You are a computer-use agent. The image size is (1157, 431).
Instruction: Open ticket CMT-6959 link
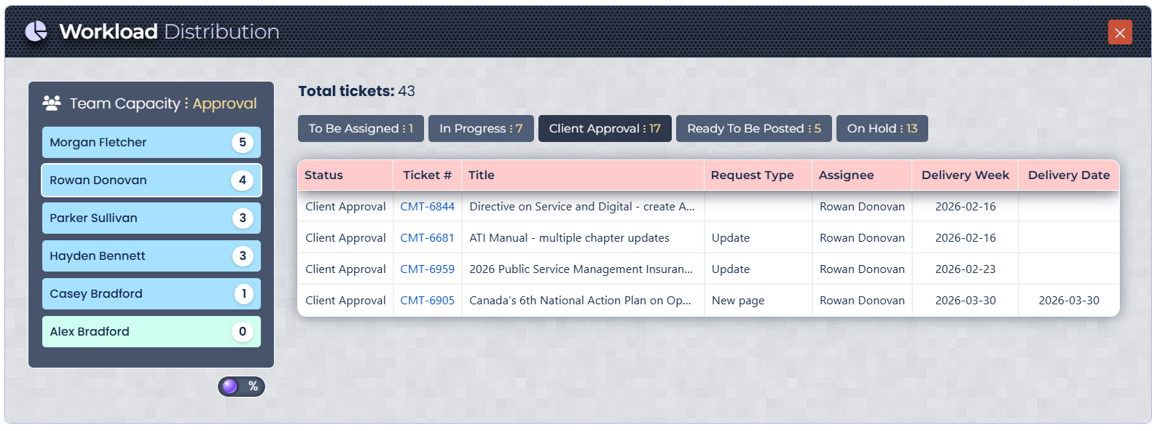427,269
